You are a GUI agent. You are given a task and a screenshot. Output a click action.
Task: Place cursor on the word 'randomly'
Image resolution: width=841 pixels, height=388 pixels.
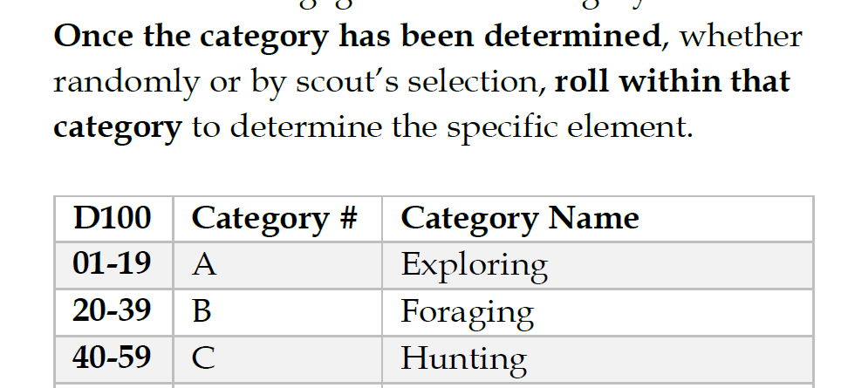tap(125, 83)
